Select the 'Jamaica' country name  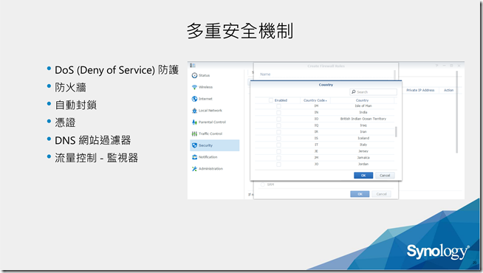[x=363, y=158]
